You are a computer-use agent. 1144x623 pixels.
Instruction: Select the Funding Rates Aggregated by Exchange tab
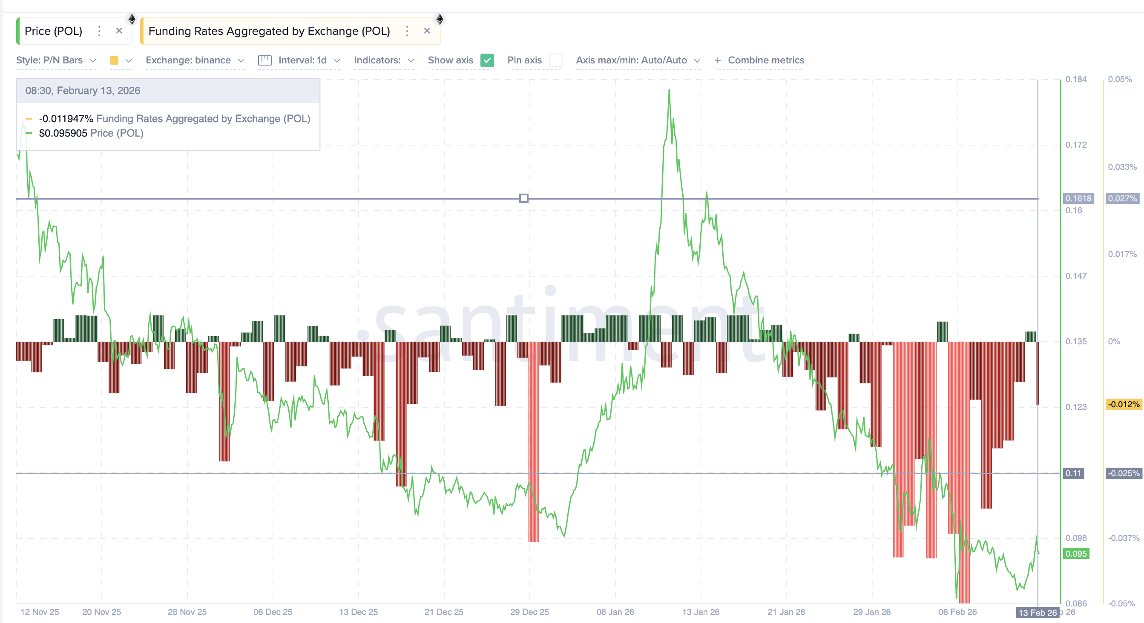pos(270,31)
